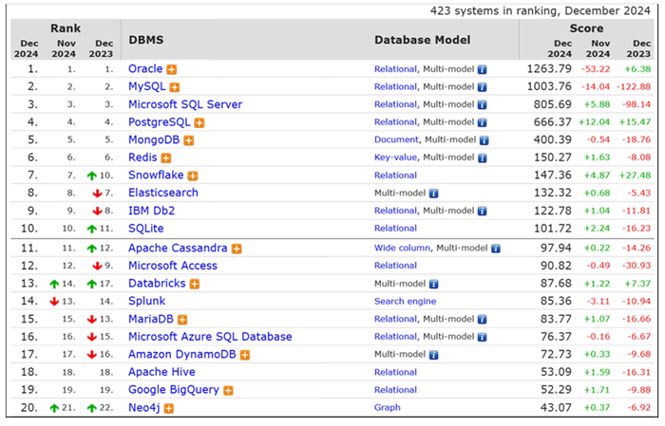Click the Graph model link for Neo4j
This screenshot has height=426, width=665.
click(x=388, y=407)
